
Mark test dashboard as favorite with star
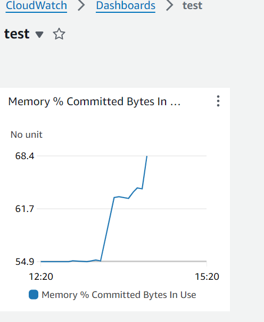(59, 34)
